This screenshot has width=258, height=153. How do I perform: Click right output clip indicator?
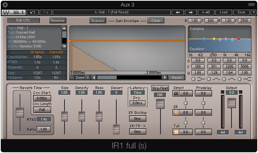click(x=241, y=92)
